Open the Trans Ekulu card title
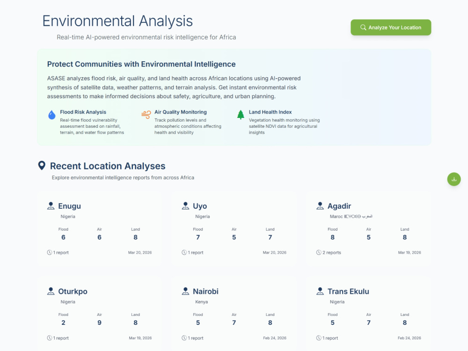Image resolution: width=468 pixels, height=351 pixels. click(348, 291)
